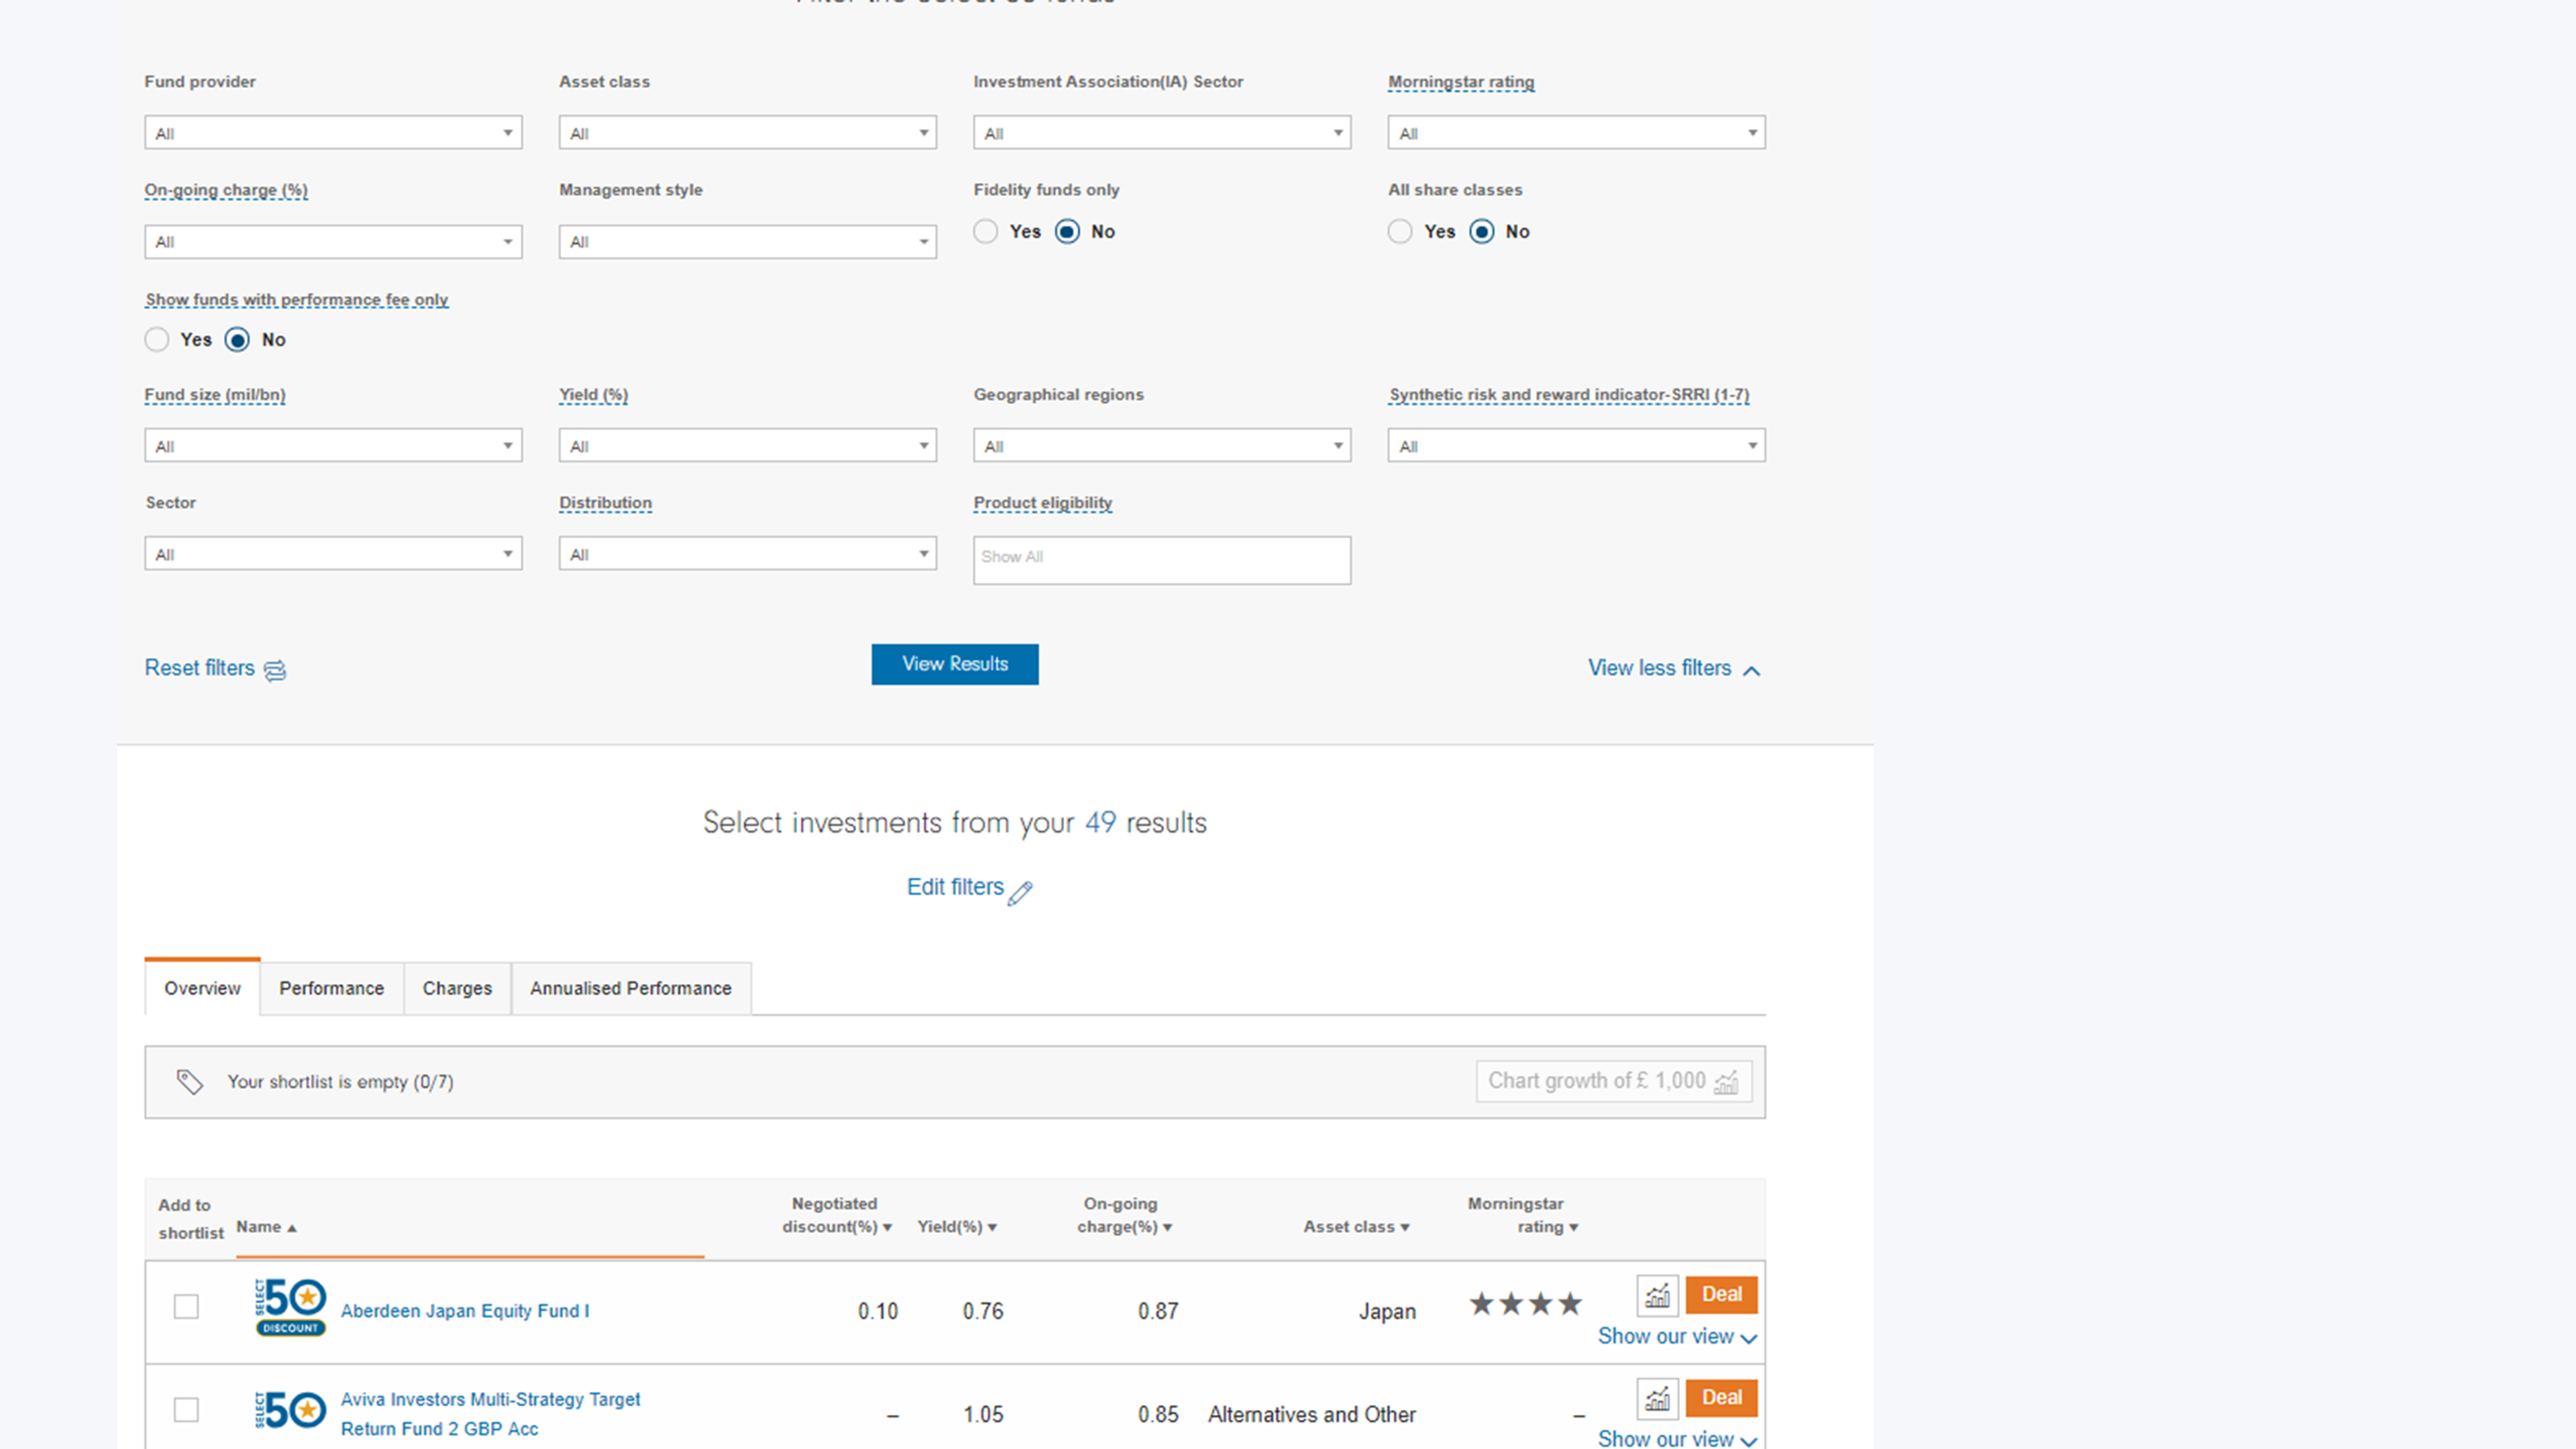This screenshot has width=2576, height=1449.
Task: Click the Product eligibility Show All field
Action: 1162,560
